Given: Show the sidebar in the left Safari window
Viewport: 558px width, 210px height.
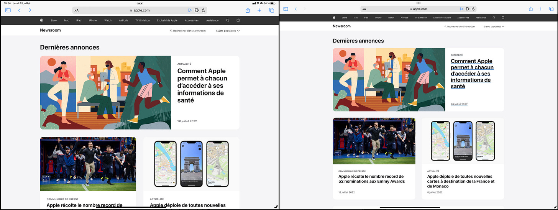Looking at the screenshot, I should coord(8,10).
